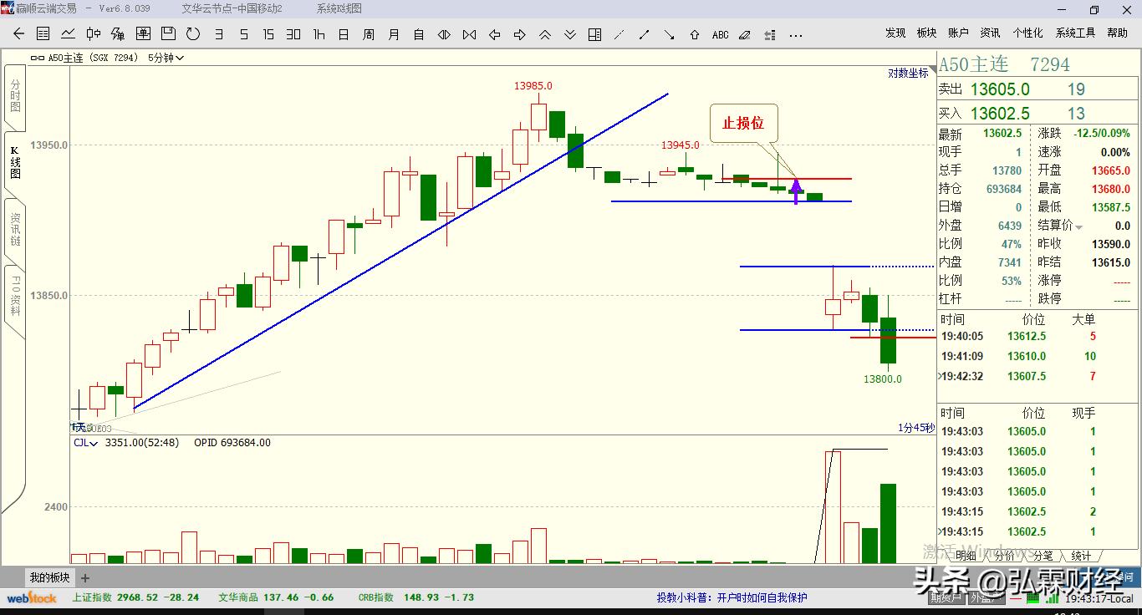The image size is (1142, 615).
Task: Click the order entry panel icon
Action: (x=143, y=34)
